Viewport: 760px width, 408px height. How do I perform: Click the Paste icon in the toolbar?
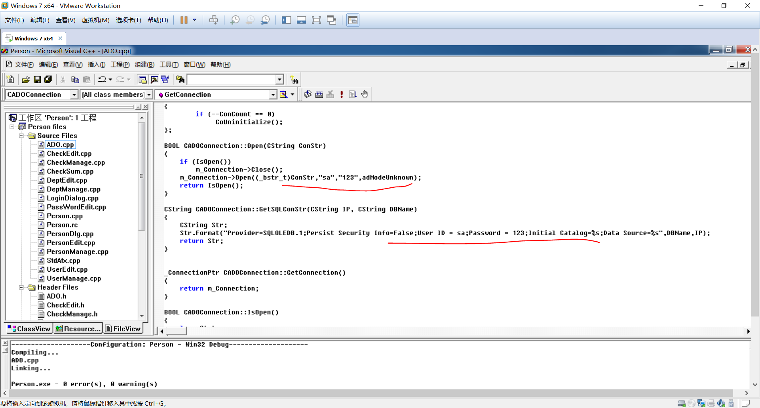[87, 80]
